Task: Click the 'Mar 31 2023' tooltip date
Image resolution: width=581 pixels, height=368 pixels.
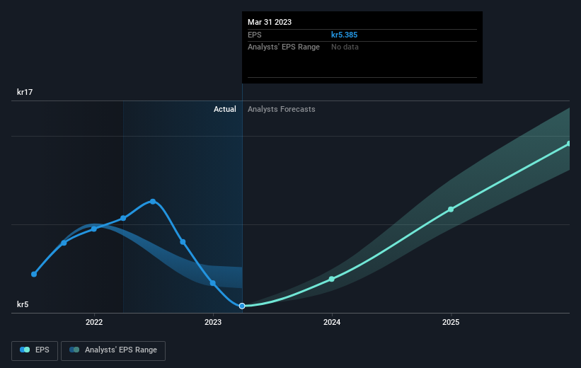Action: click(270, 22)
